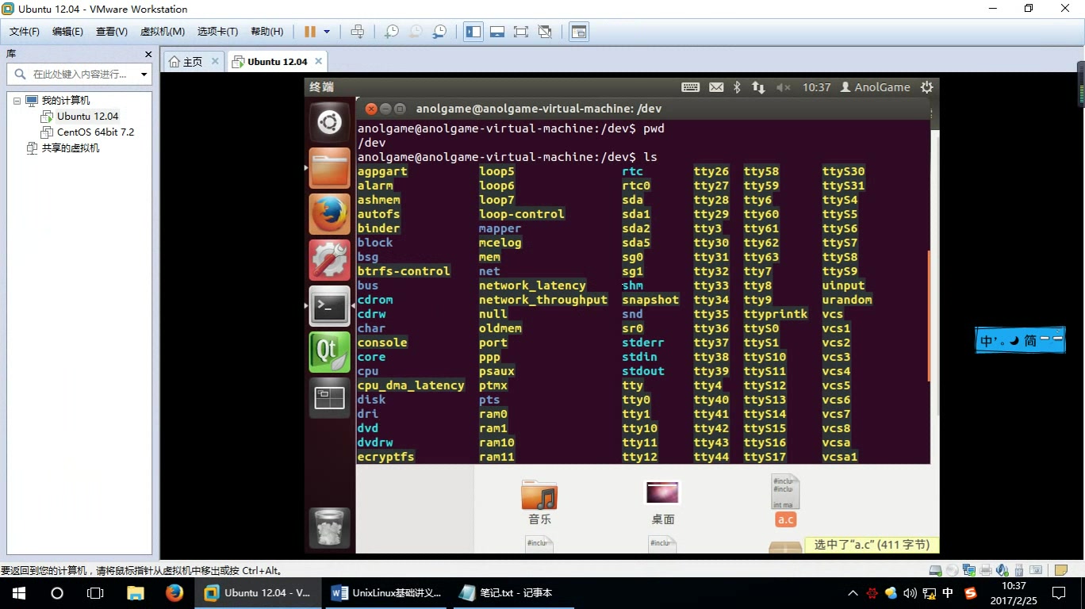
Task: Open the 文件(F) menu
Action: pyautogui.click(x=24, y=32)
